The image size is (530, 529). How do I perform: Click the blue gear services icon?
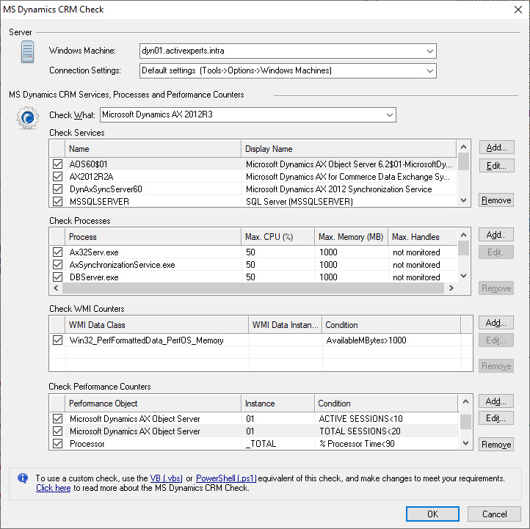(x=28, y=117)
